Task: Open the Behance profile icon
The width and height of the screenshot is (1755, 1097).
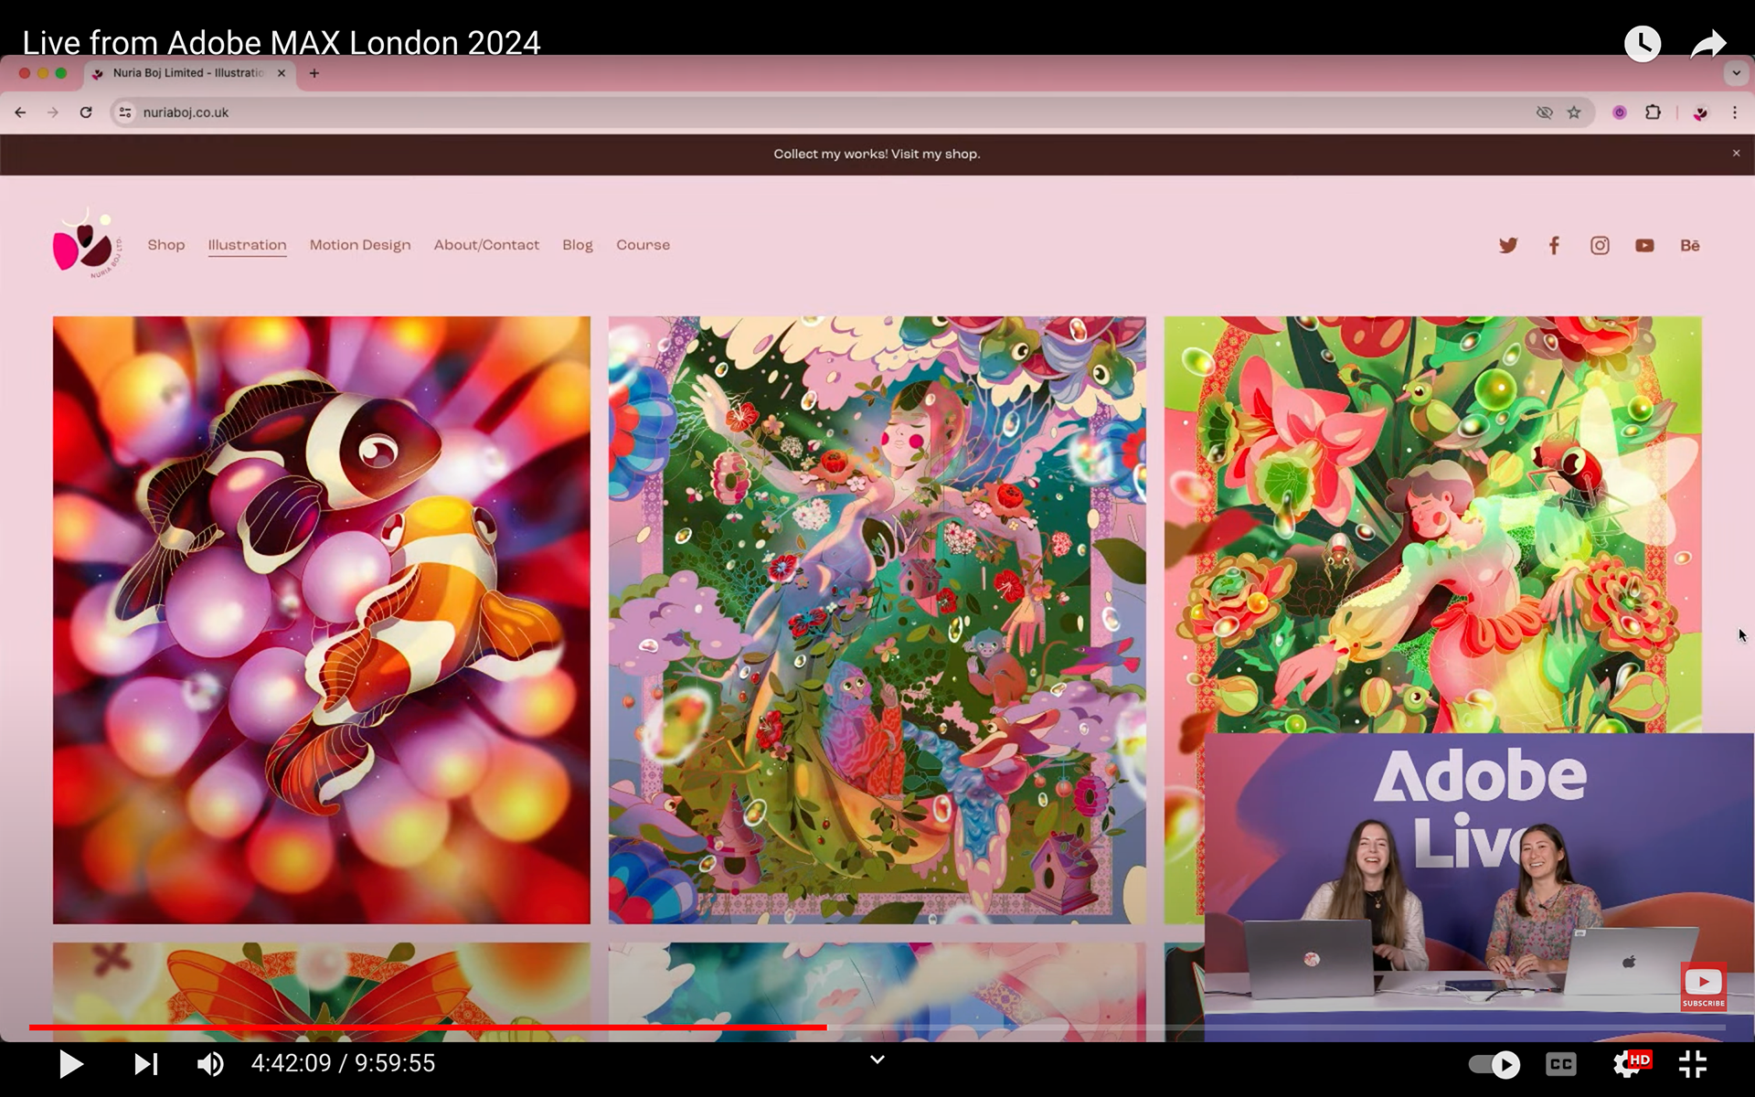Action: click(x=1689, y=245)
